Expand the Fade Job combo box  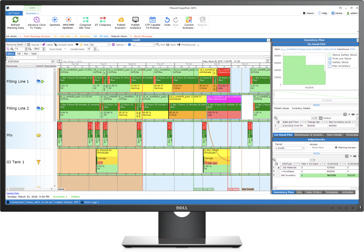tap(109, 45)
